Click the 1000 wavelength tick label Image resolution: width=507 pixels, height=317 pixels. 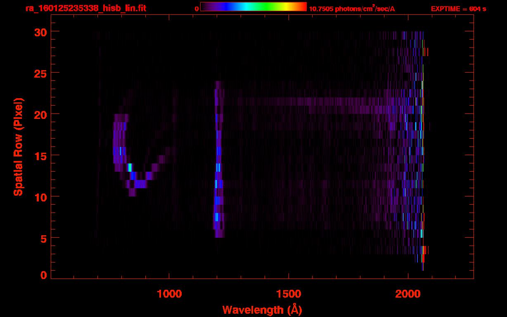click(x=169, y=294)
